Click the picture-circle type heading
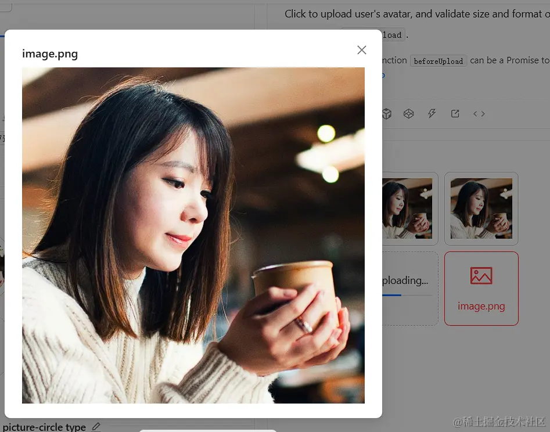550x432 pixels. pyautogui.click(x=44, y=427)
